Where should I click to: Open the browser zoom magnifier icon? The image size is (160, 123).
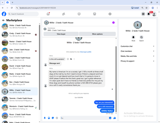point(142,8)
